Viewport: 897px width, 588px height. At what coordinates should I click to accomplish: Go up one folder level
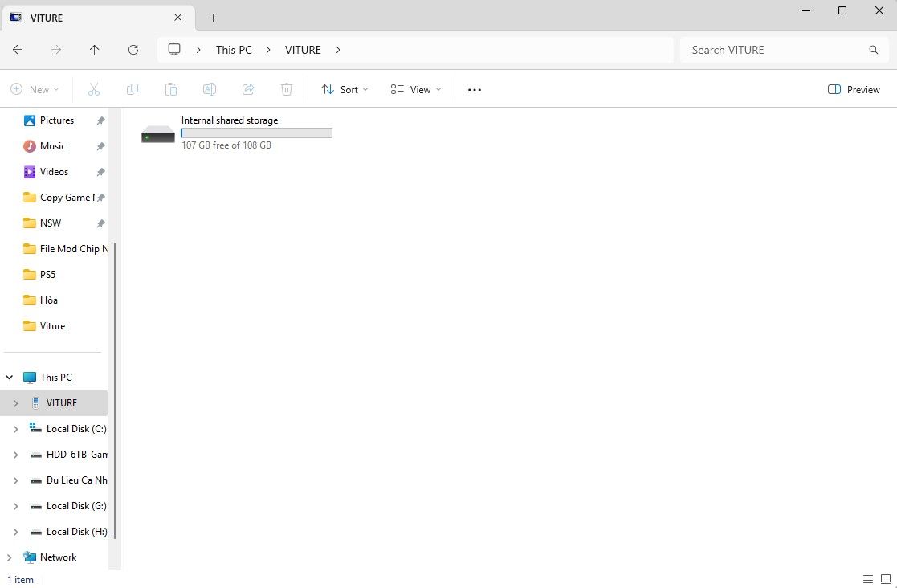click(x=95, y=50)
